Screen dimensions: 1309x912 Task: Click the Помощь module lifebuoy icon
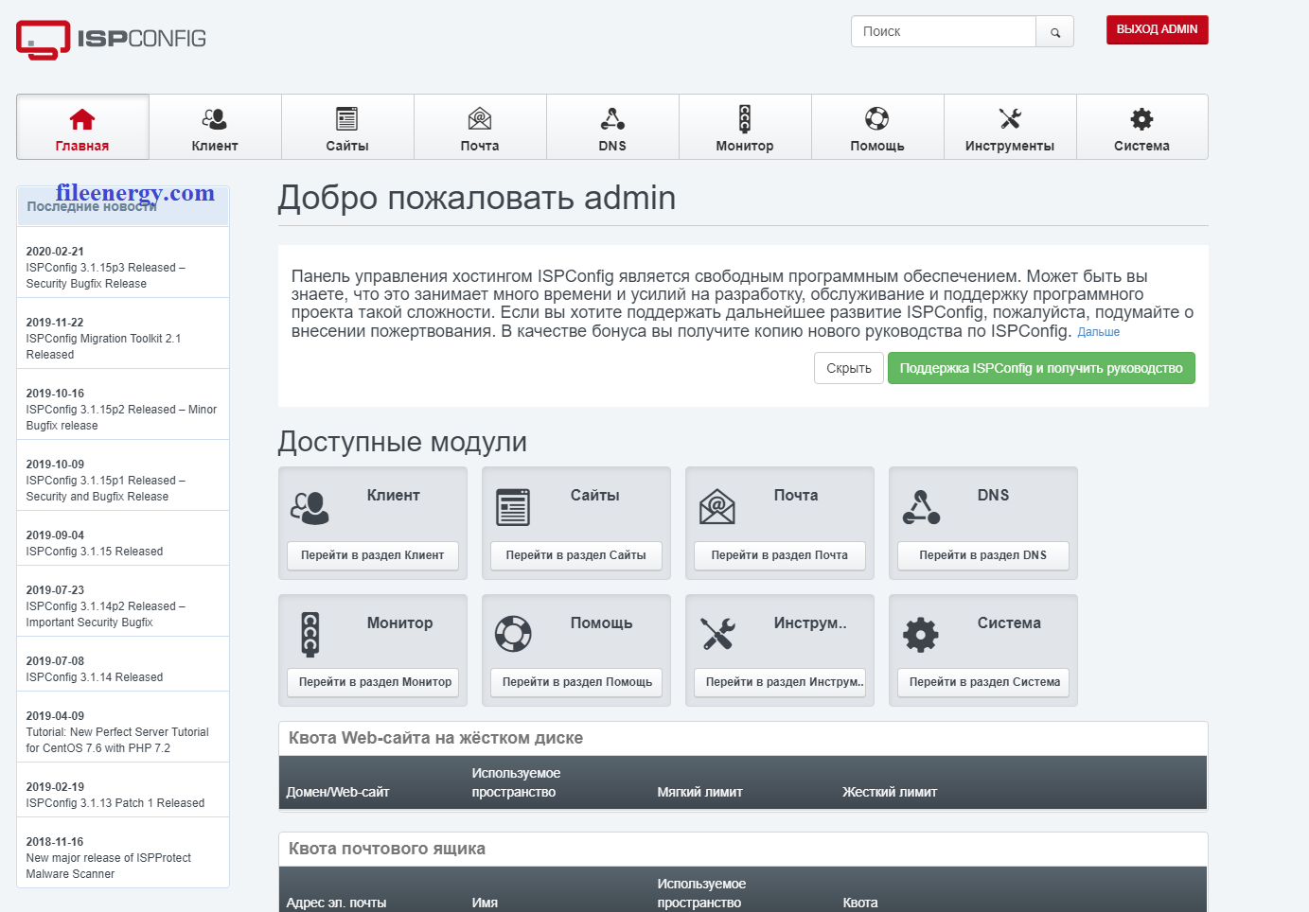[x=513, y=634]
